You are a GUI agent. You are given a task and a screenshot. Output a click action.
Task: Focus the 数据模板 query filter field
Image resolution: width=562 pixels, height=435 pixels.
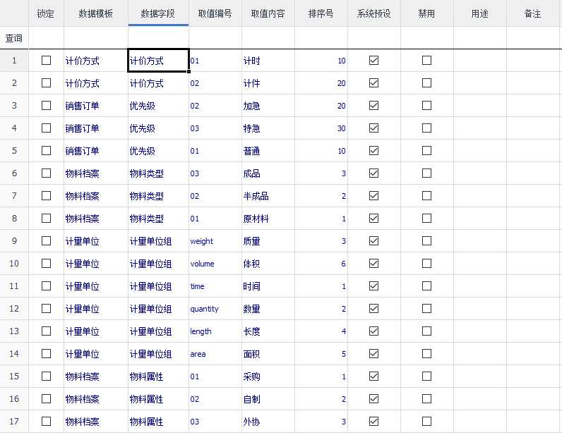96,37
